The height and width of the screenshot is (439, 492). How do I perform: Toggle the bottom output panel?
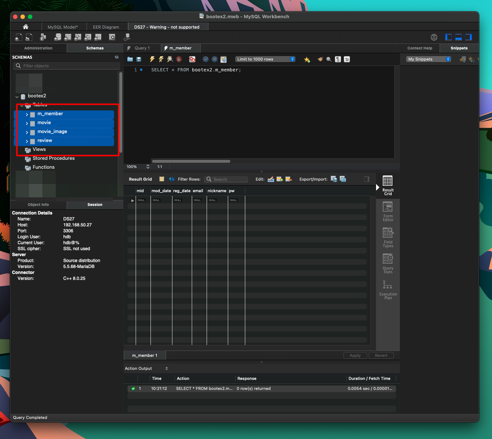click(x=459, y=37)
